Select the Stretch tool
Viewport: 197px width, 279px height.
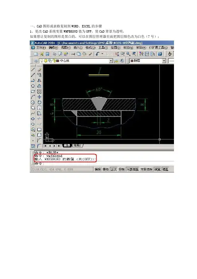click(x=39, y=113)
